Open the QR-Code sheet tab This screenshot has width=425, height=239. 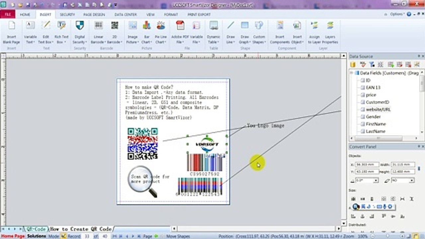click(36, 229)
